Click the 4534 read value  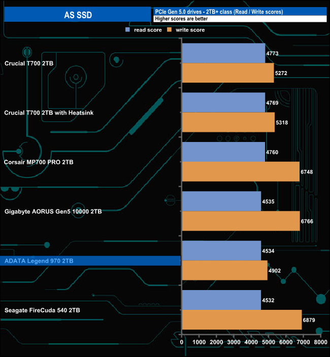tap(268, 251)
